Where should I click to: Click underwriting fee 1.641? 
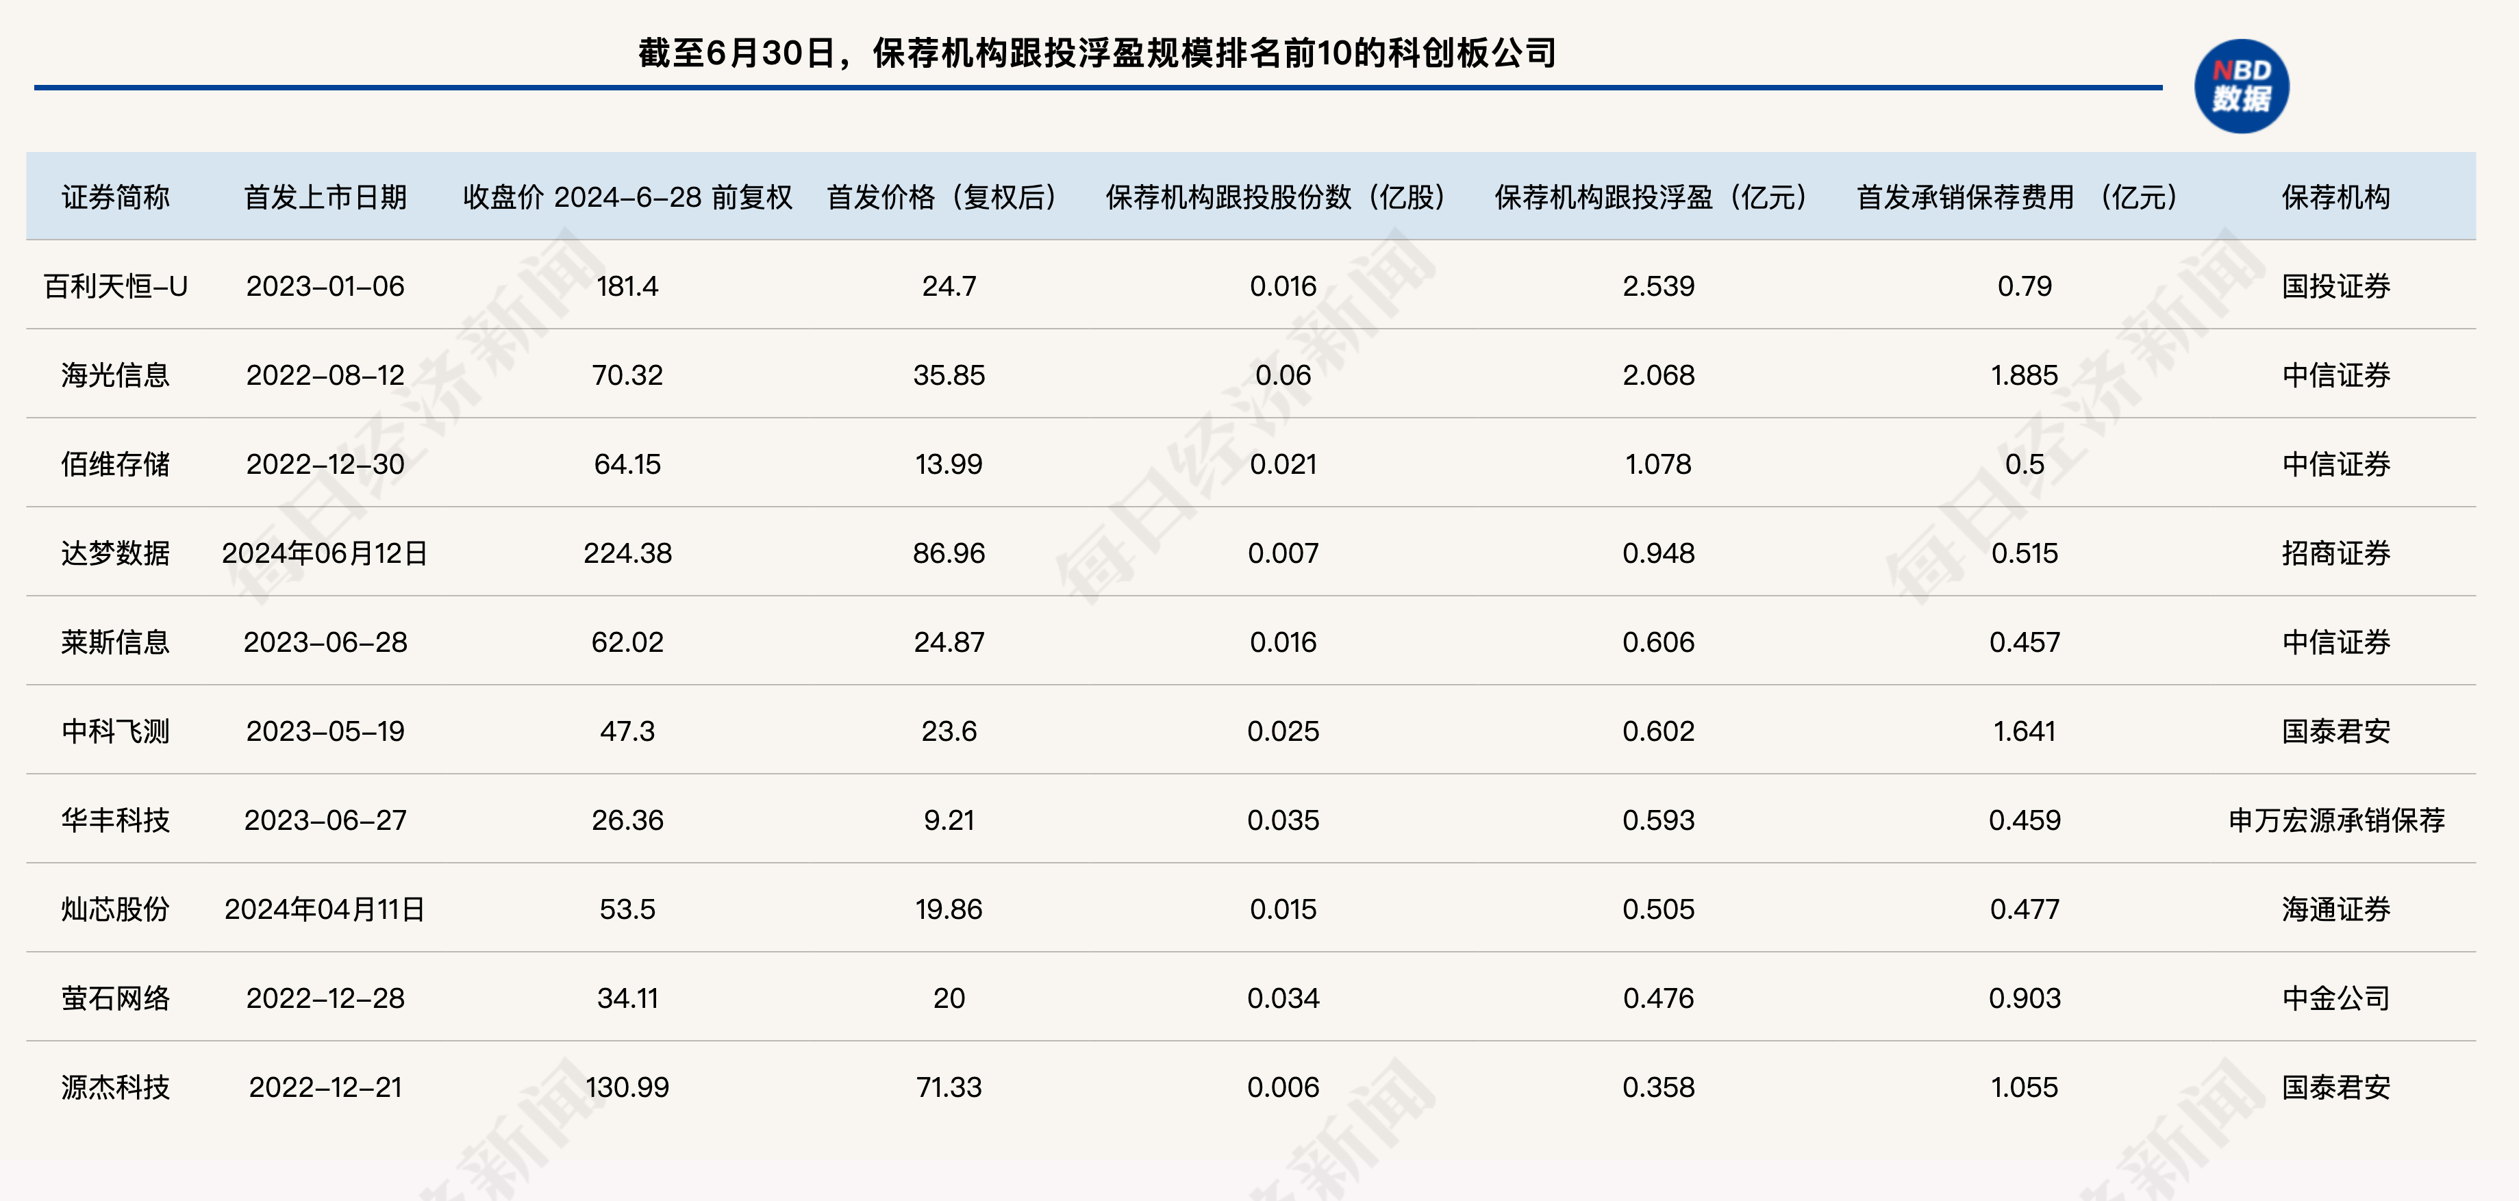pos(2025,731)
